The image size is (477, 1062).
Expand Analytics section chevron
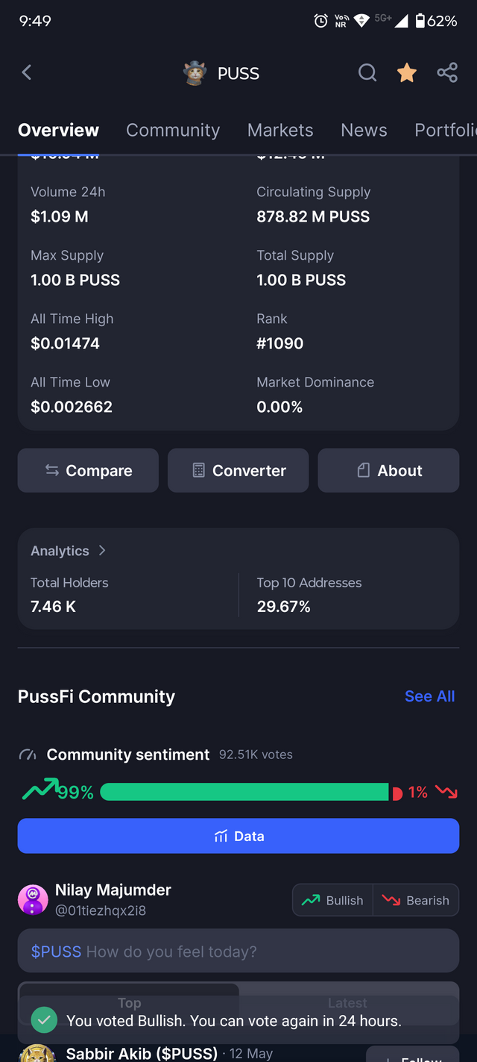pyautogui.click(x=102, y=550)
